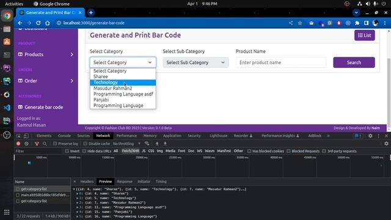Open Visual Studio Code from dock

pos(7,108)
